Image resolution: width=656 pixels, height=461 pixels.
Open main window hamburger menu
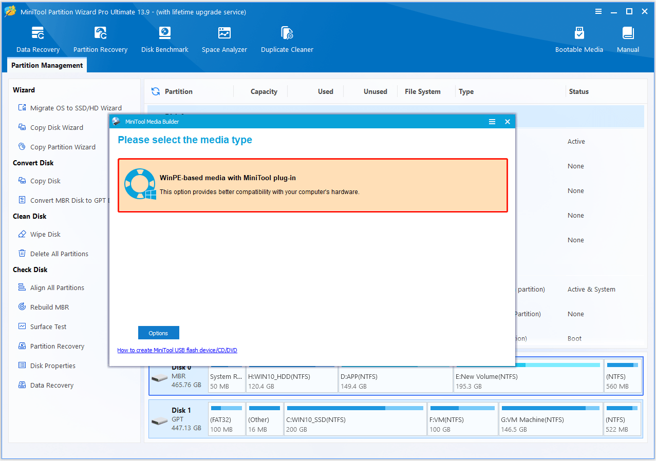click(598, 11)
